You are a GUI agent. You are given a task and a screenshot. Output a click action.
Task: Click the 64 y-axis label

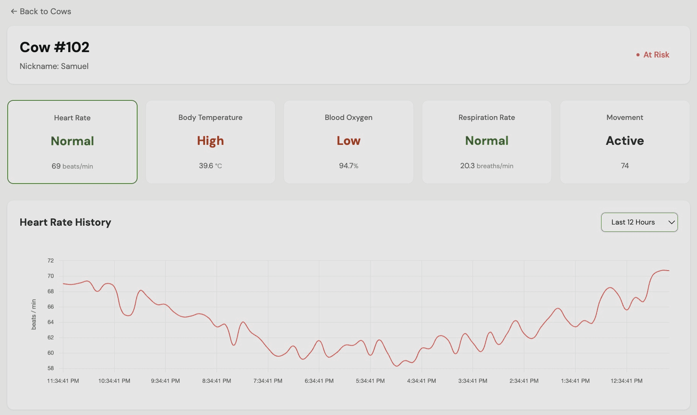tap(51, 322)
